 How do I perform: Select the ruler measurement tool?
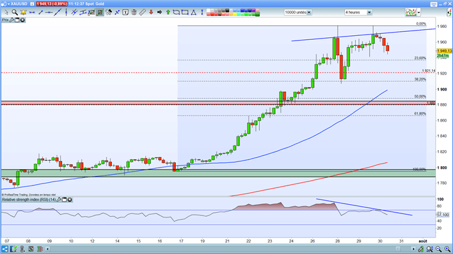pyautogui.click(x=143, y=13)
